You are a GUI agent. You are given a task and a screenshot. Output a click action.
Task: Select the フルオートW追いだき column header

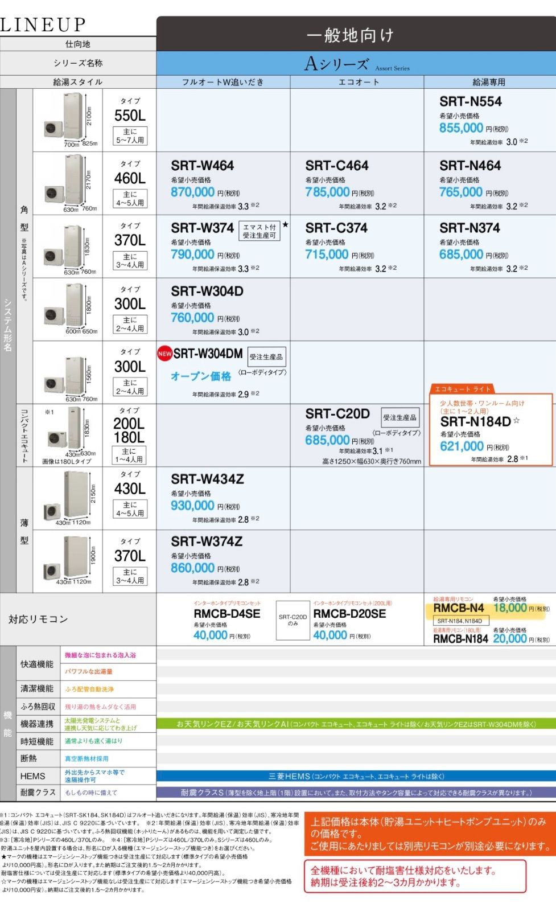click(x=223, y=82)
